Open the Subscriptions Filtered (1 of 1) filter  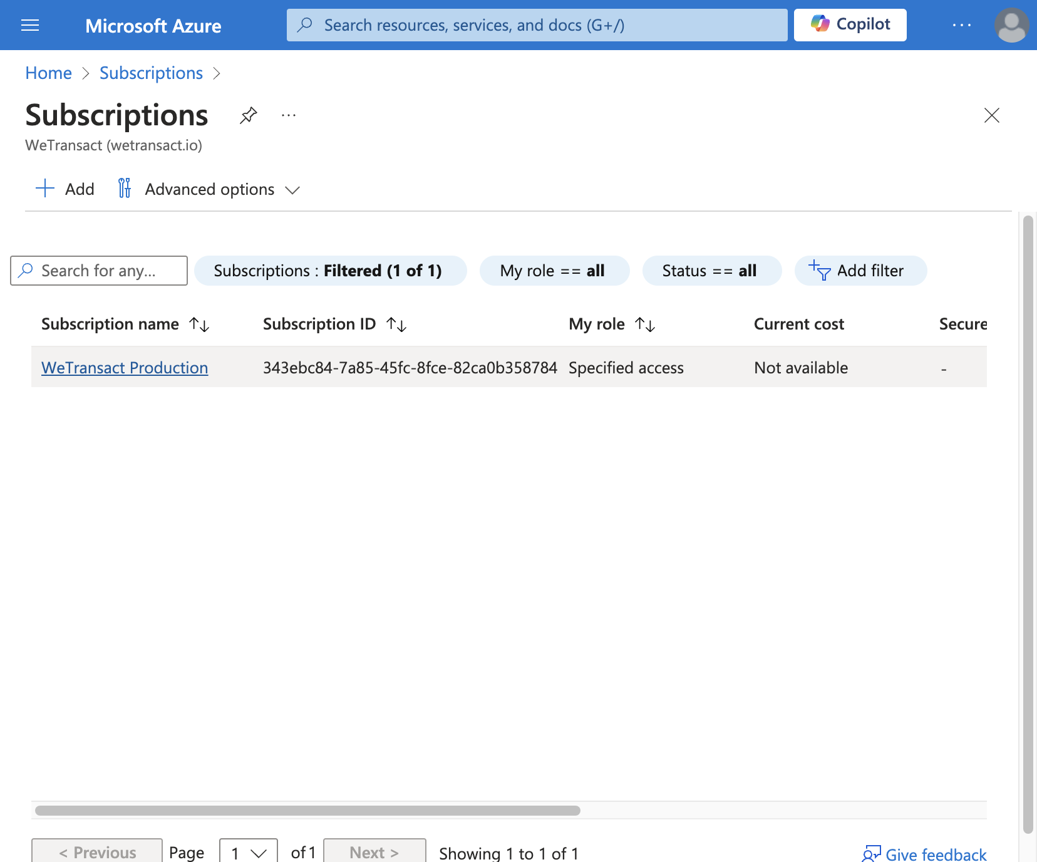coord(330,271)
